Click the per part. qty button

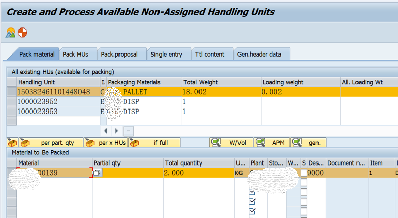point(51,143)
